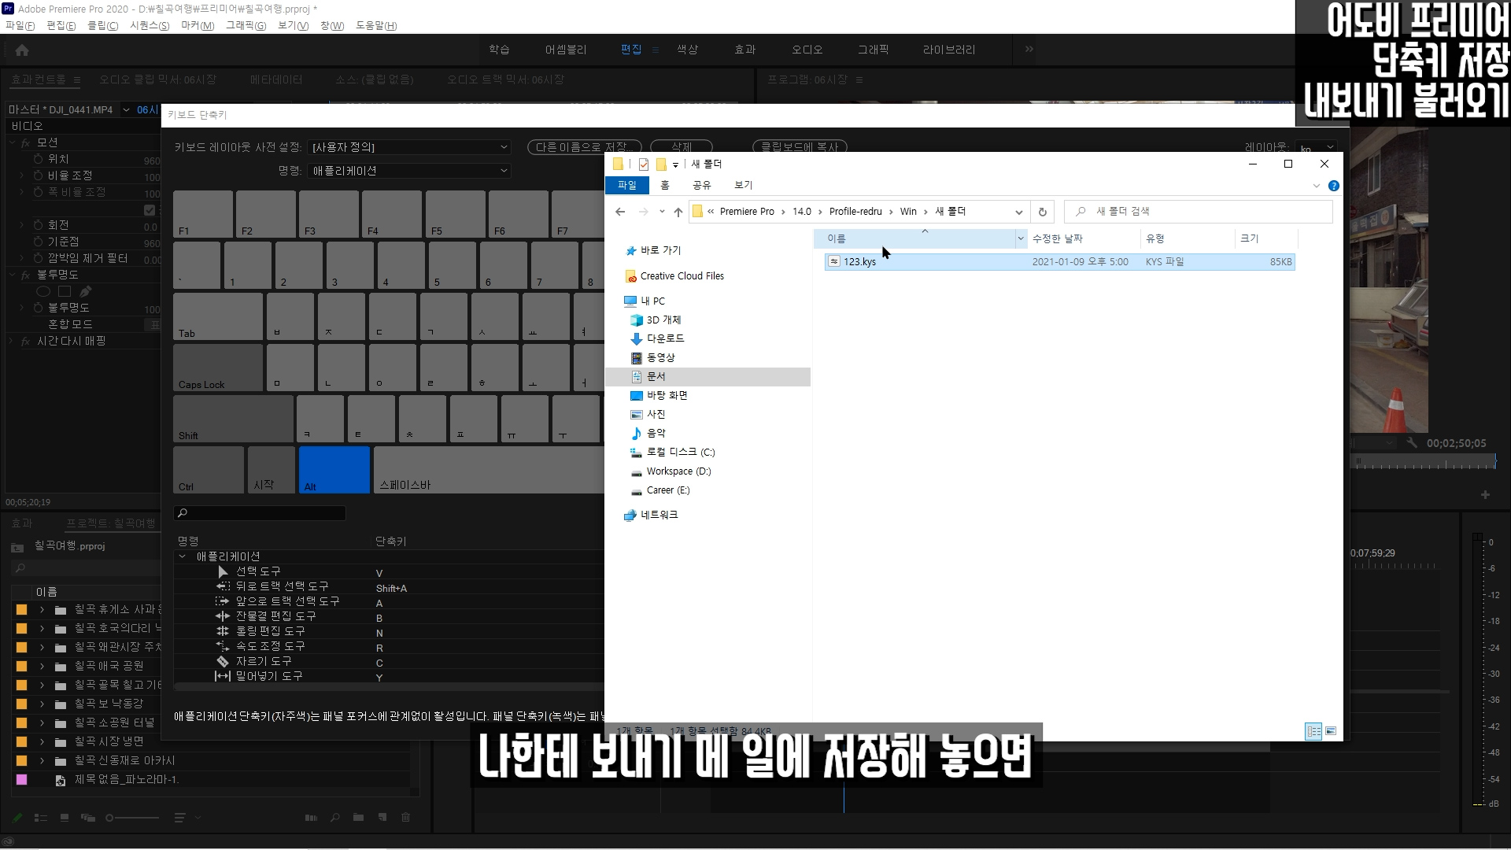The width and height of the screenshot is (1511, 850).
Task: Switch project panel to Icon View
Action: point(65,818)
